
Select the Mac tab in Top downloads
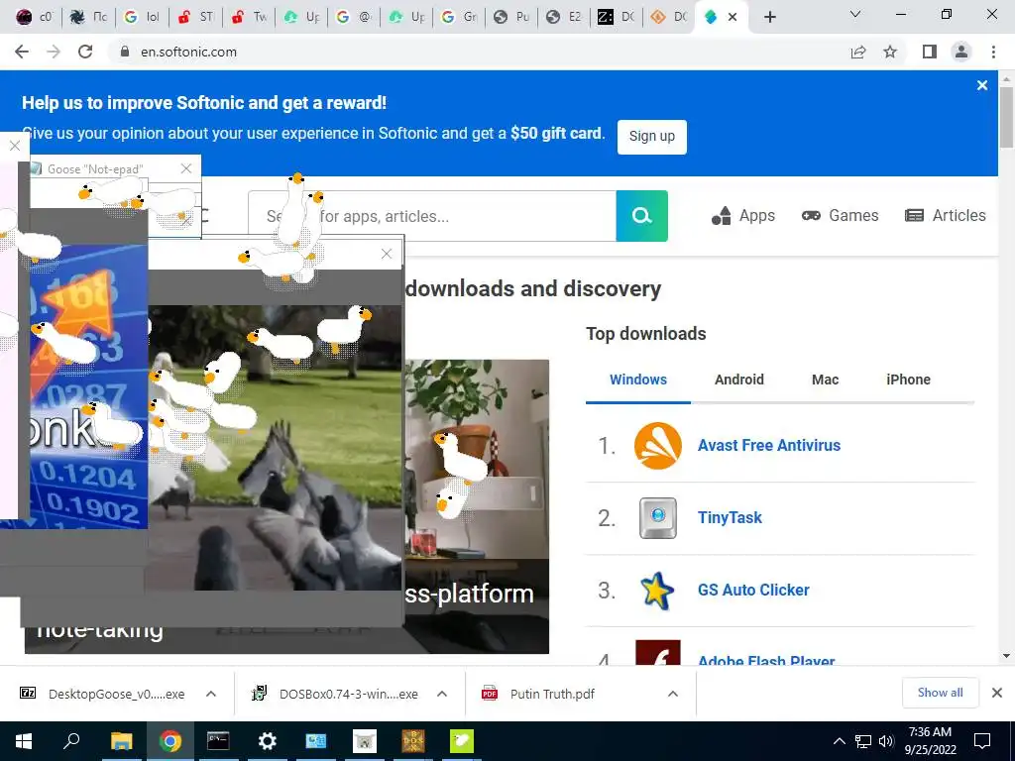[x=826, y=380]
